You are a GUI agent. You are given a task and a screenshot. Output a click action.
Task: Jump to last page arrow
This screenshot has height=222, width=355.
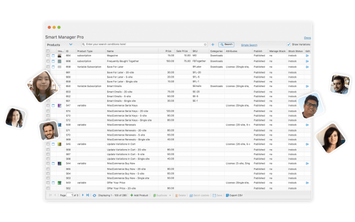(88, 195)
